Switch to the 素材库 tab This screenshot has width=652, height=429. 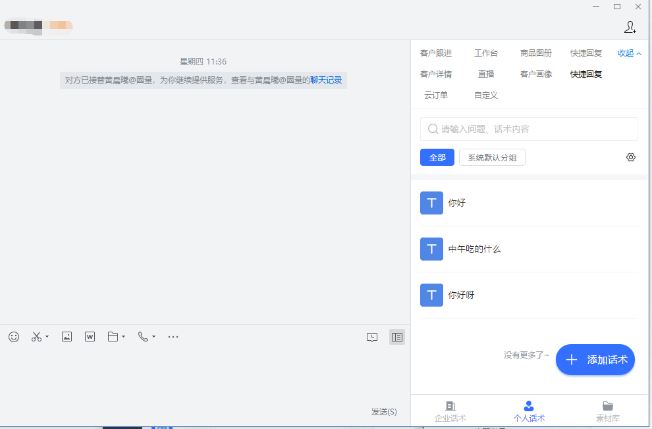click(x=607, y=411)
